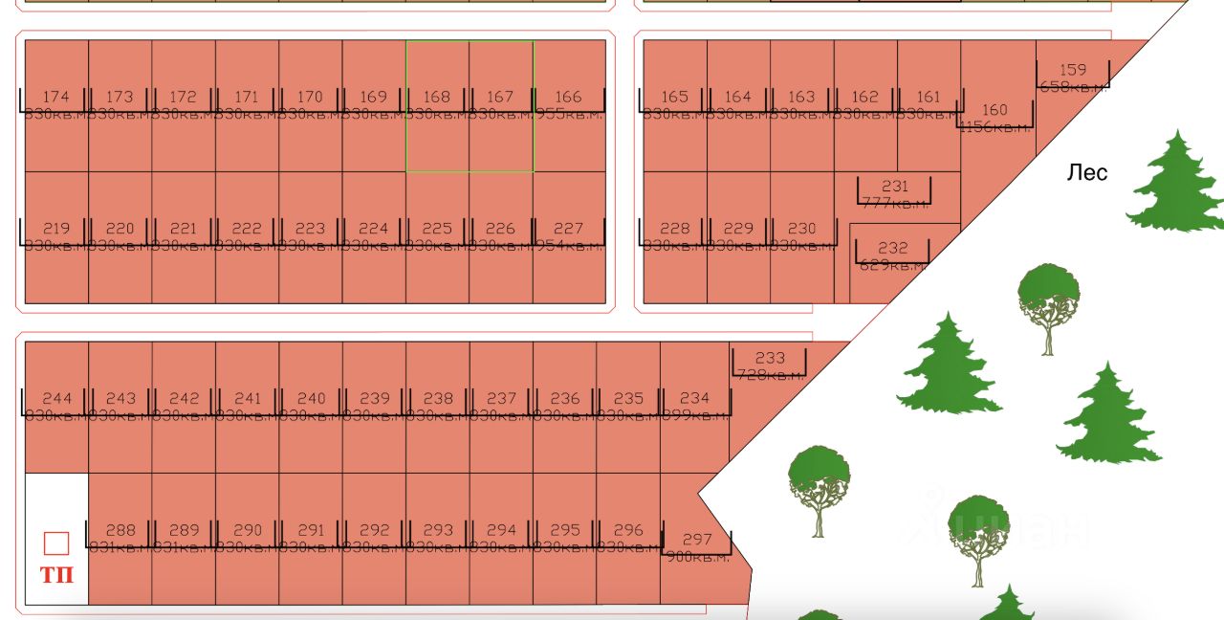Image resolution: width=1224 pixels, height=620 pixels.
Task: Click plot 288
Action: click(120, 539)
